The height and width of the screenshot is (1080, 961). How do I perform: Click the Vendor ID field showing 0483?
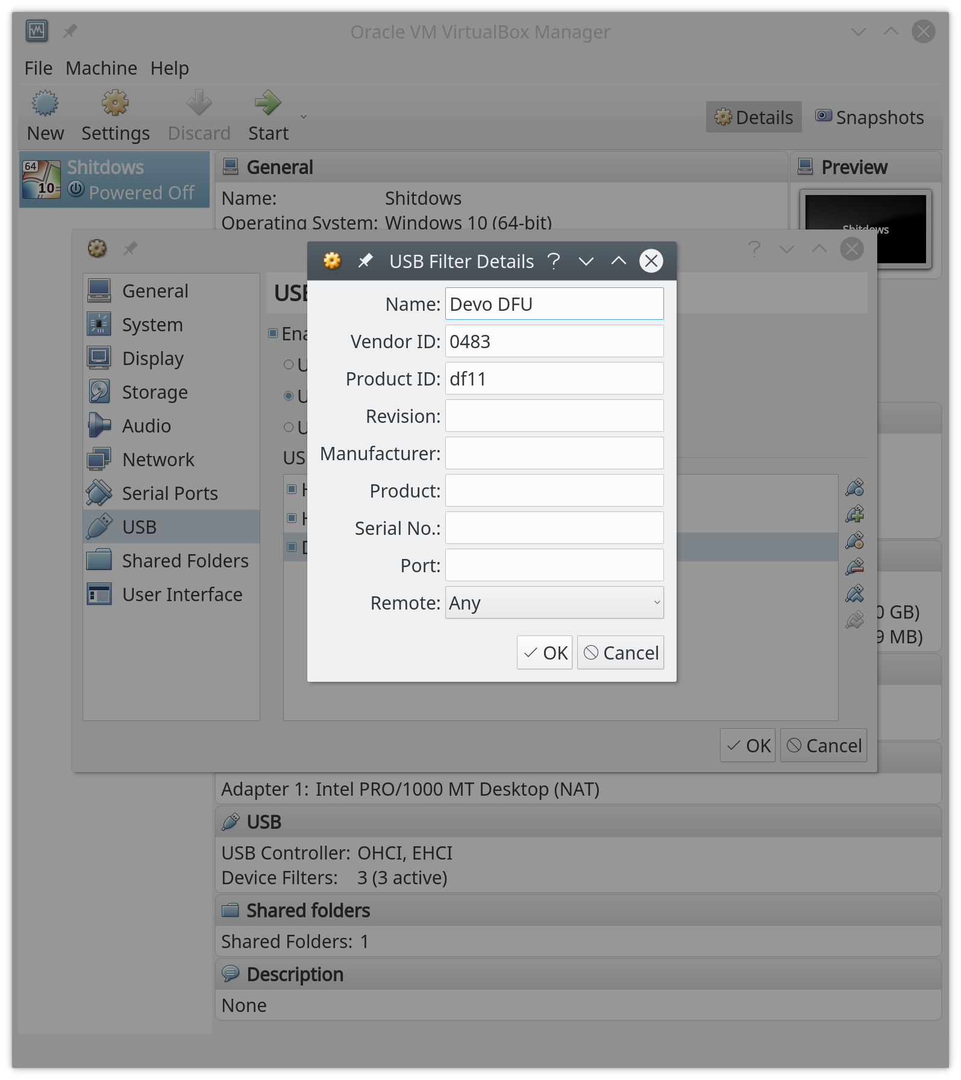click(x=554, y=341)
